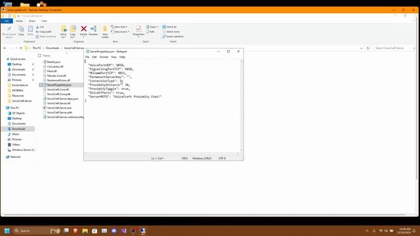Image resolution: width=420 pixels, height=236 pixels.
Task: Click Select none in ribbon
Action: tap(171, 31)
